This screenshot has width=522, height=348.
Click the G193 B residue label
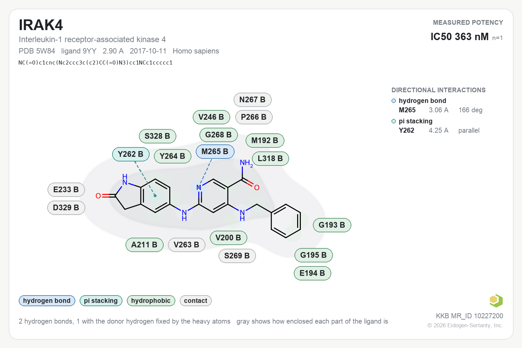point(332,225)
